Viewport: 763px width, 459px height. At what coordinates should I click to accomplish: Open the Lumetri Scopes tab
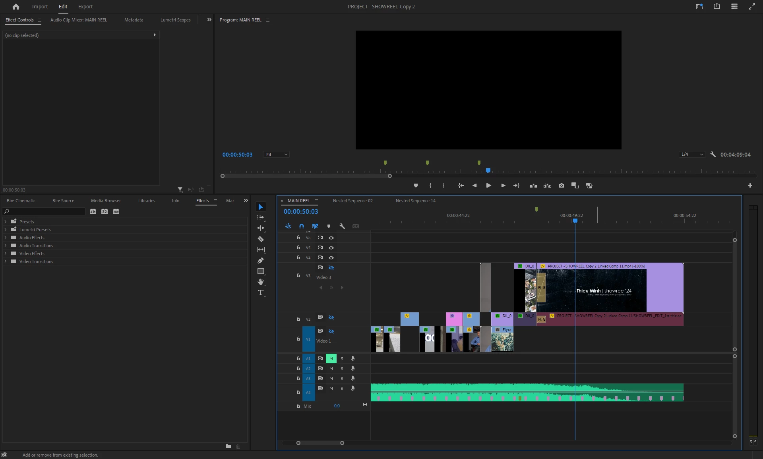click(175, 20)
